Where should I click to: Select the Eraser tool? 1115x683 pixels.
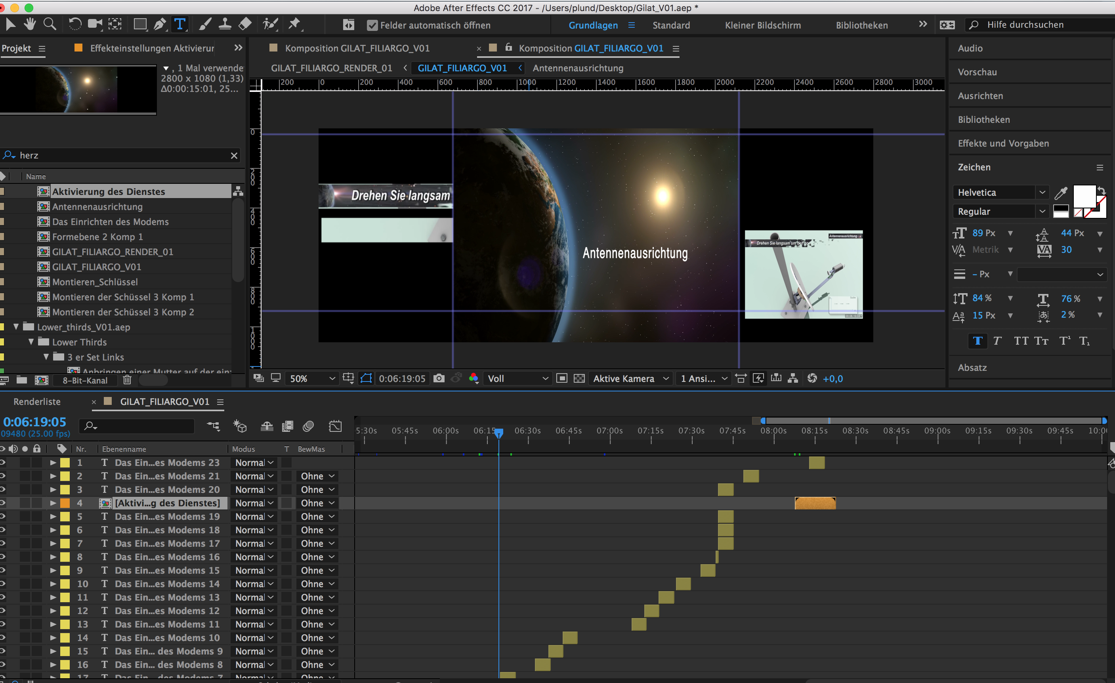coord(245,24)
